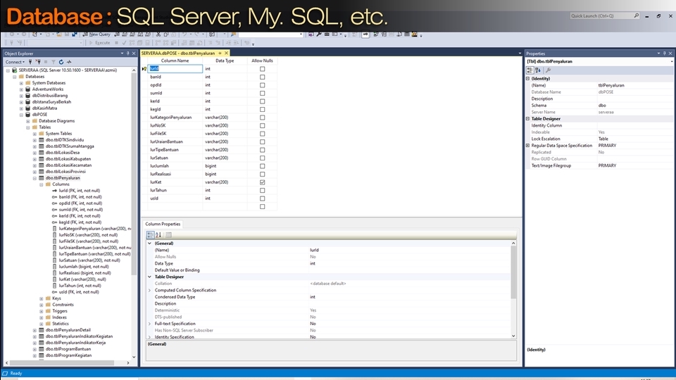Screen dimensions: 676x380
Task: Click Categorized icon in Column Properties
Action: pos(151,235)
